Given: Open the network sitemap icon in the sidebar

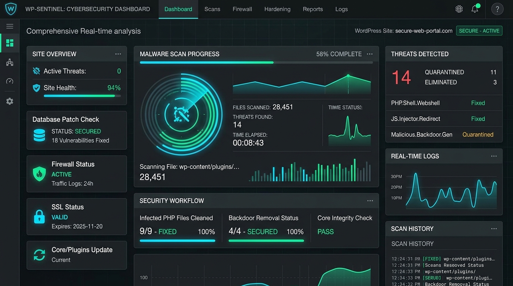Looking at the screenshot, I should pos(10,62).
